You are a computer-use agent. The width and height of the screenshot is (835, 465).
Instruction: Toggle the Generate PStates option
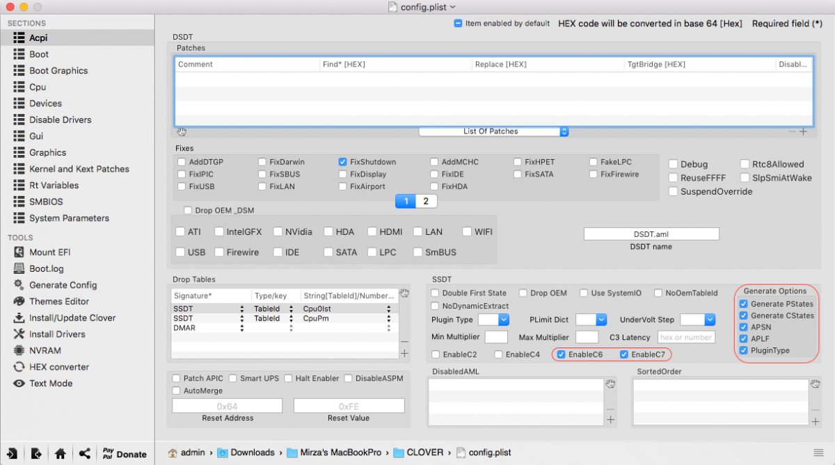click(x=744, y=304)
